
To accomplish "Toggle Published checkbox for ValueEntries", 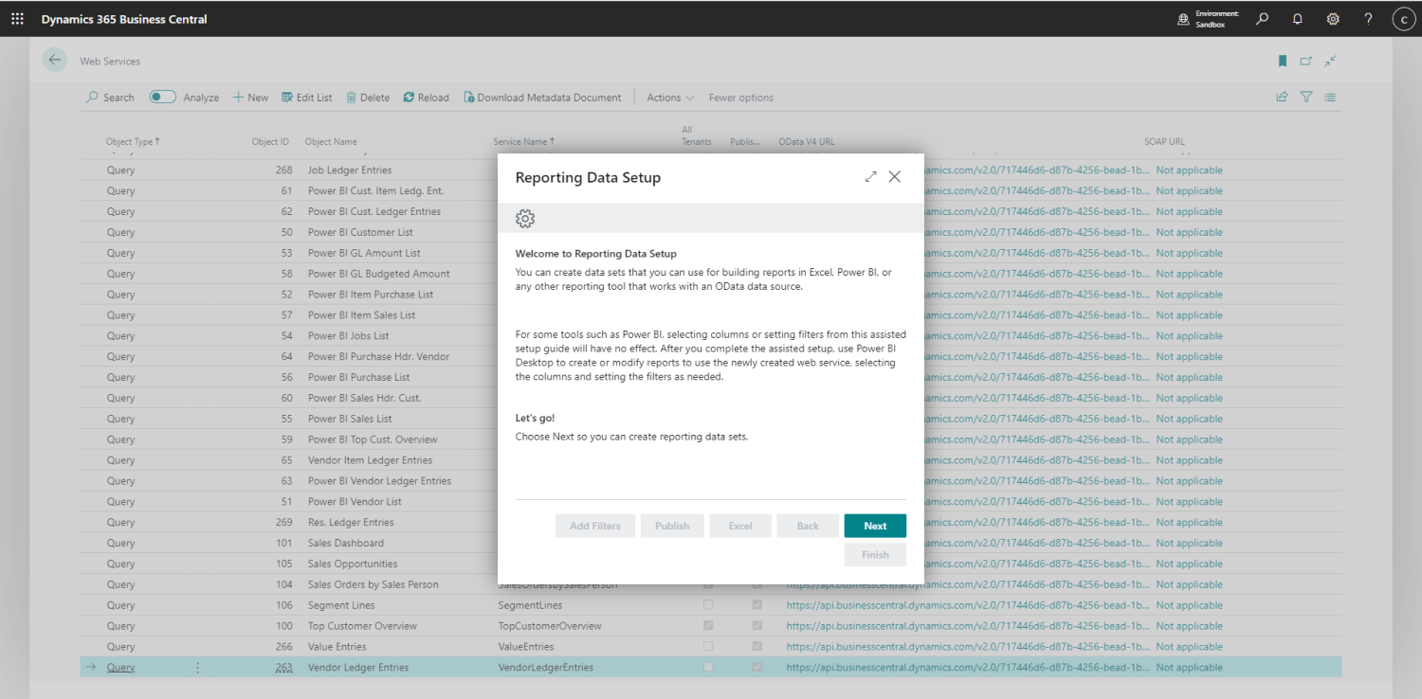I will pyautogui.click(x=757, y=647).
